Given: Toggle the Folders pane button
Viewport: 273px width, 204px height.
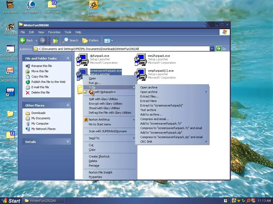Looking at the screenshot, I should pos(90,40).
